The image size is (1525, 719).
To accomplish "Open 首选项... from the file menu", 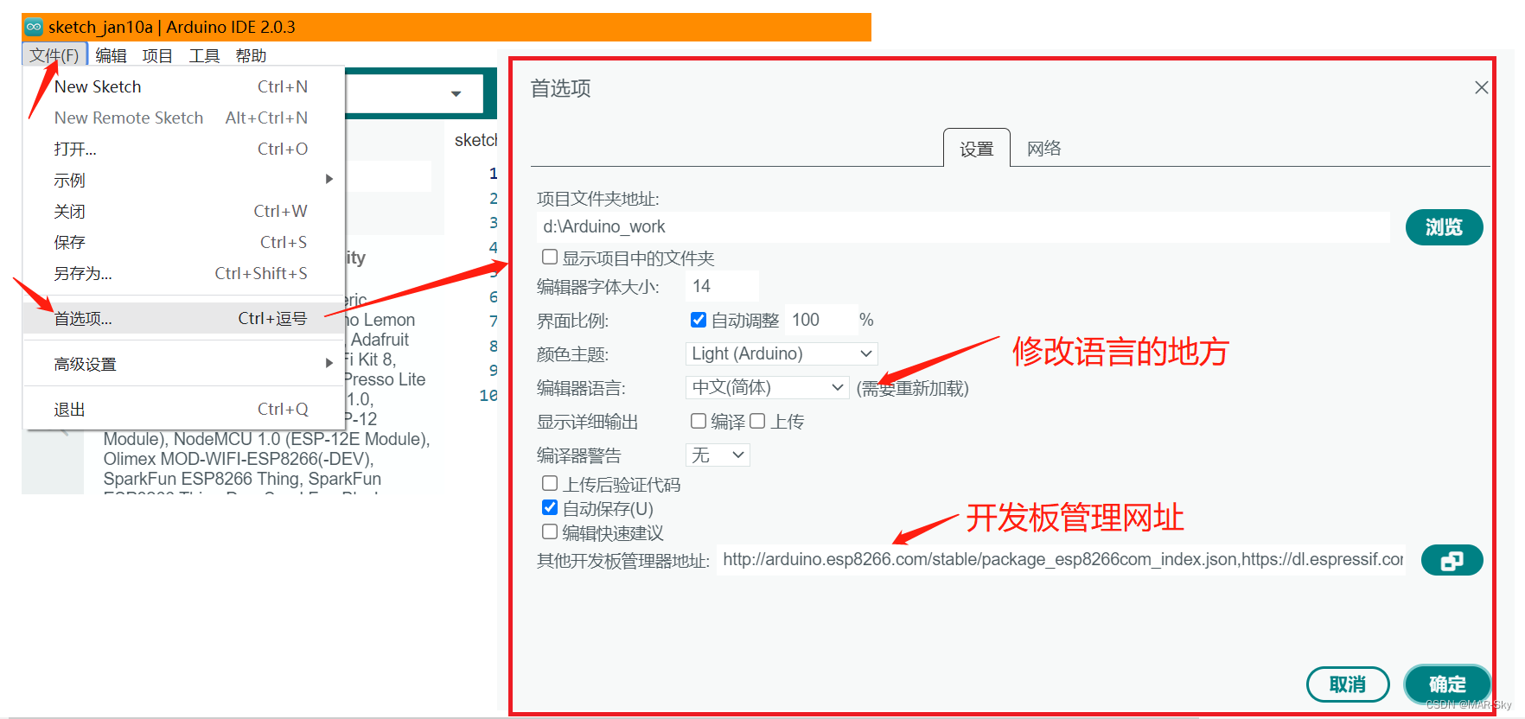I will pos(183,318).
